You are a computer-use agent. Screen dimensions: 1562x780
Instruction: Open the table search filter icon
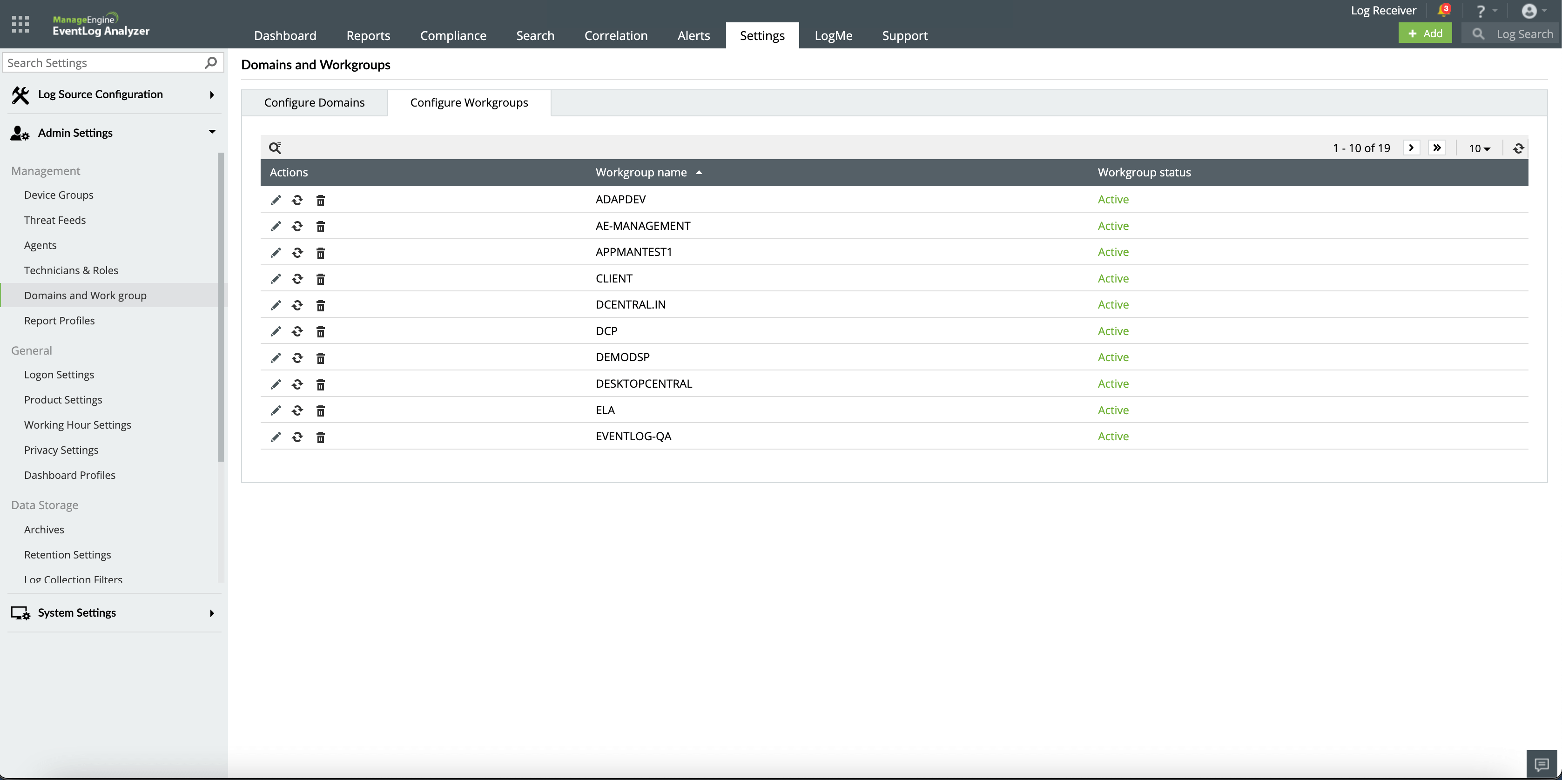point(275,148)
